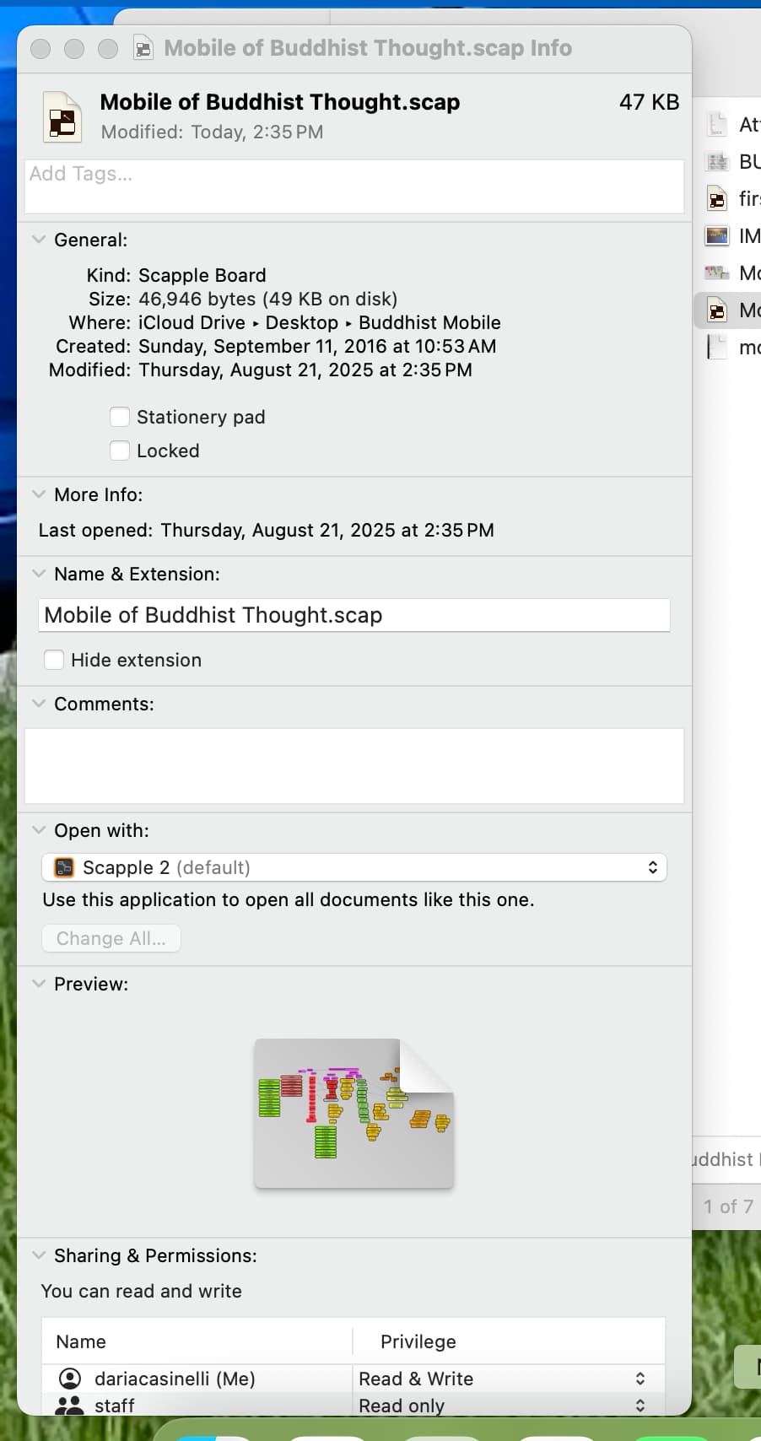761x1441 pixels.
Task: Click the blank document icon atop Finder list
Action: pos(717,125)
